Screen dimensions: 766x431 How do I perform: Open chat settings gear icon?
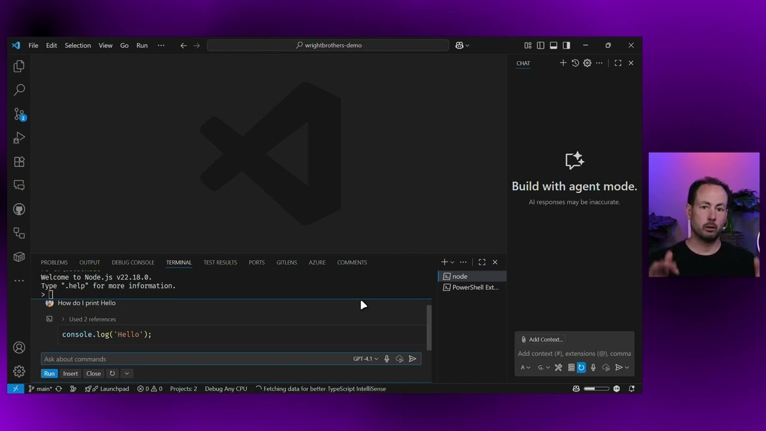pyautogui.click(x=587, y=63)
